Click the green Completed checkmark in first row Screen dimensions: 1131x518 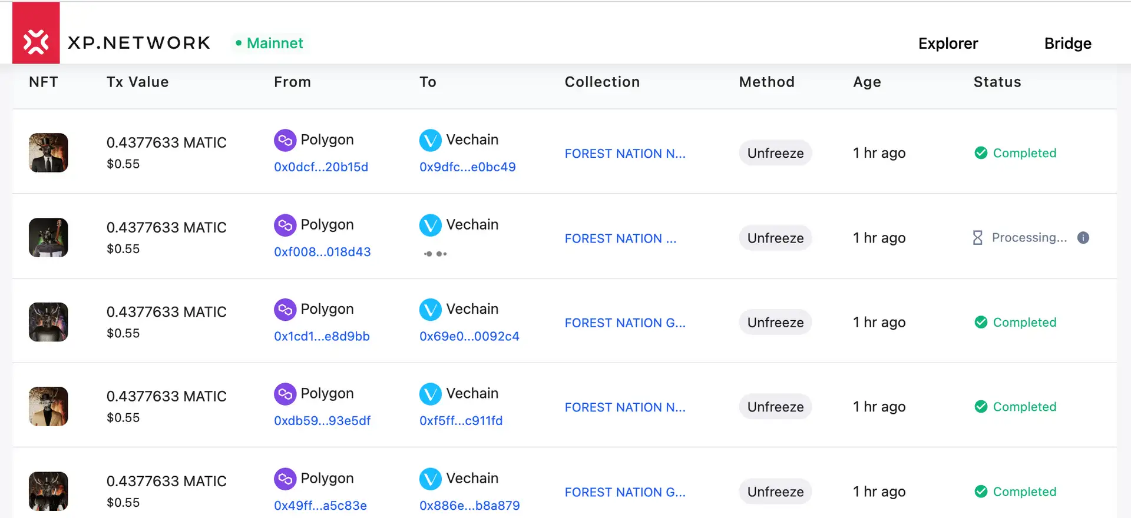coord(981,153)
